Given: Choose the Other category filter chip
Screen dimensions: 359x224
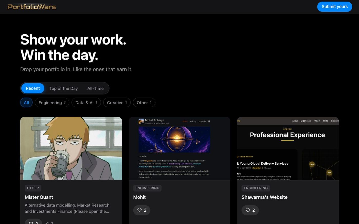Looking at the screenshot, I should point(144,103).
